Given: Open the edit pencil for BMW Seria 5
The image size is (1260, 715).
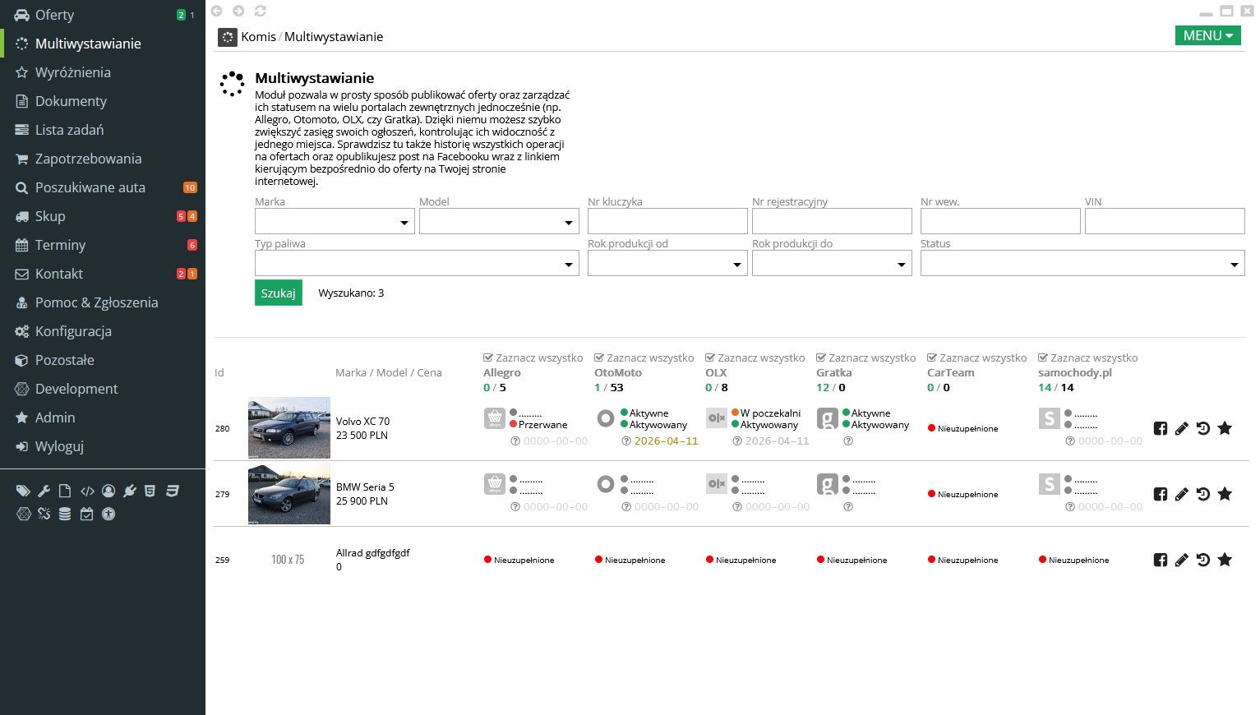Looking at the screenshot, I should point(1181,494).
